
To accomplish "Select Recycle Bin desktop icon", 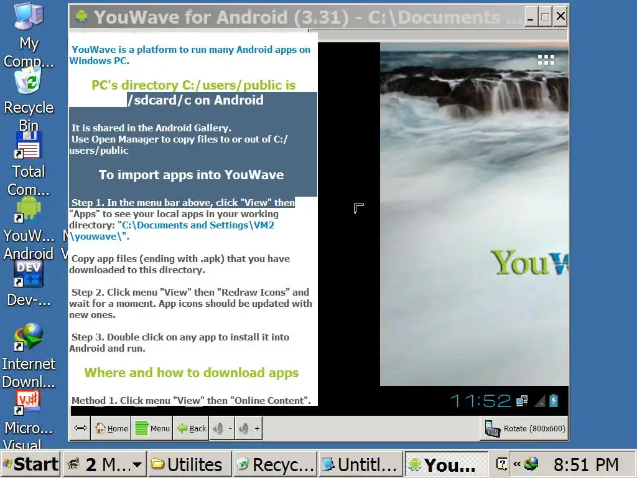I will coord(29,100).
